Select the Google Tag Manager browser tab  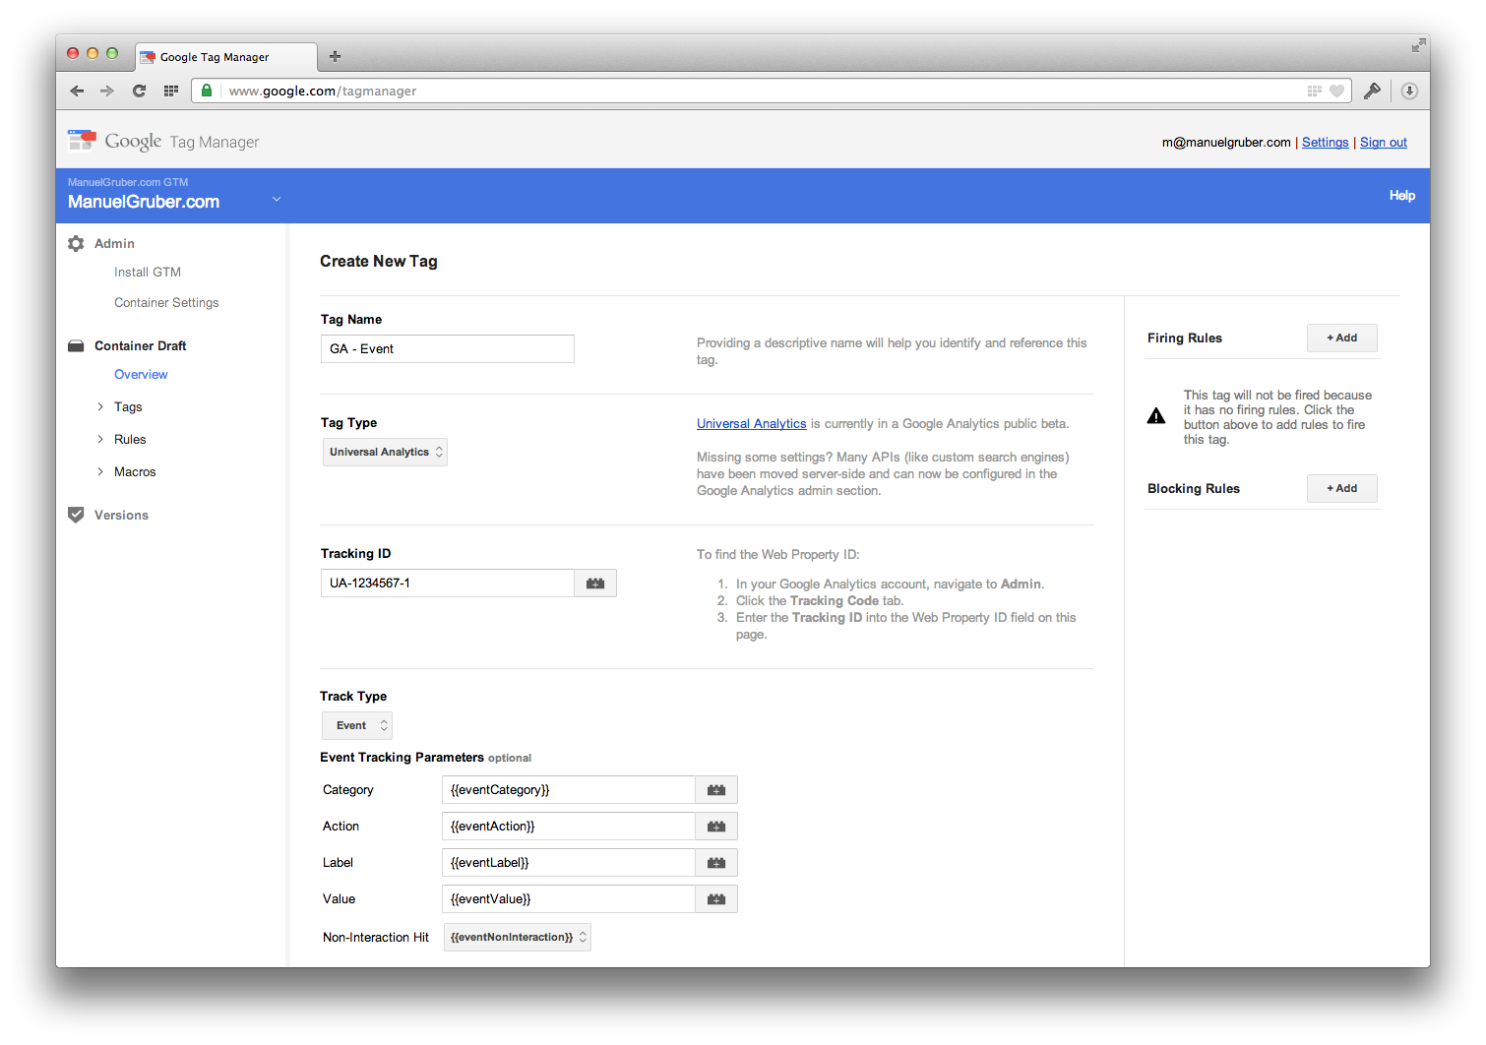point(226,57)
